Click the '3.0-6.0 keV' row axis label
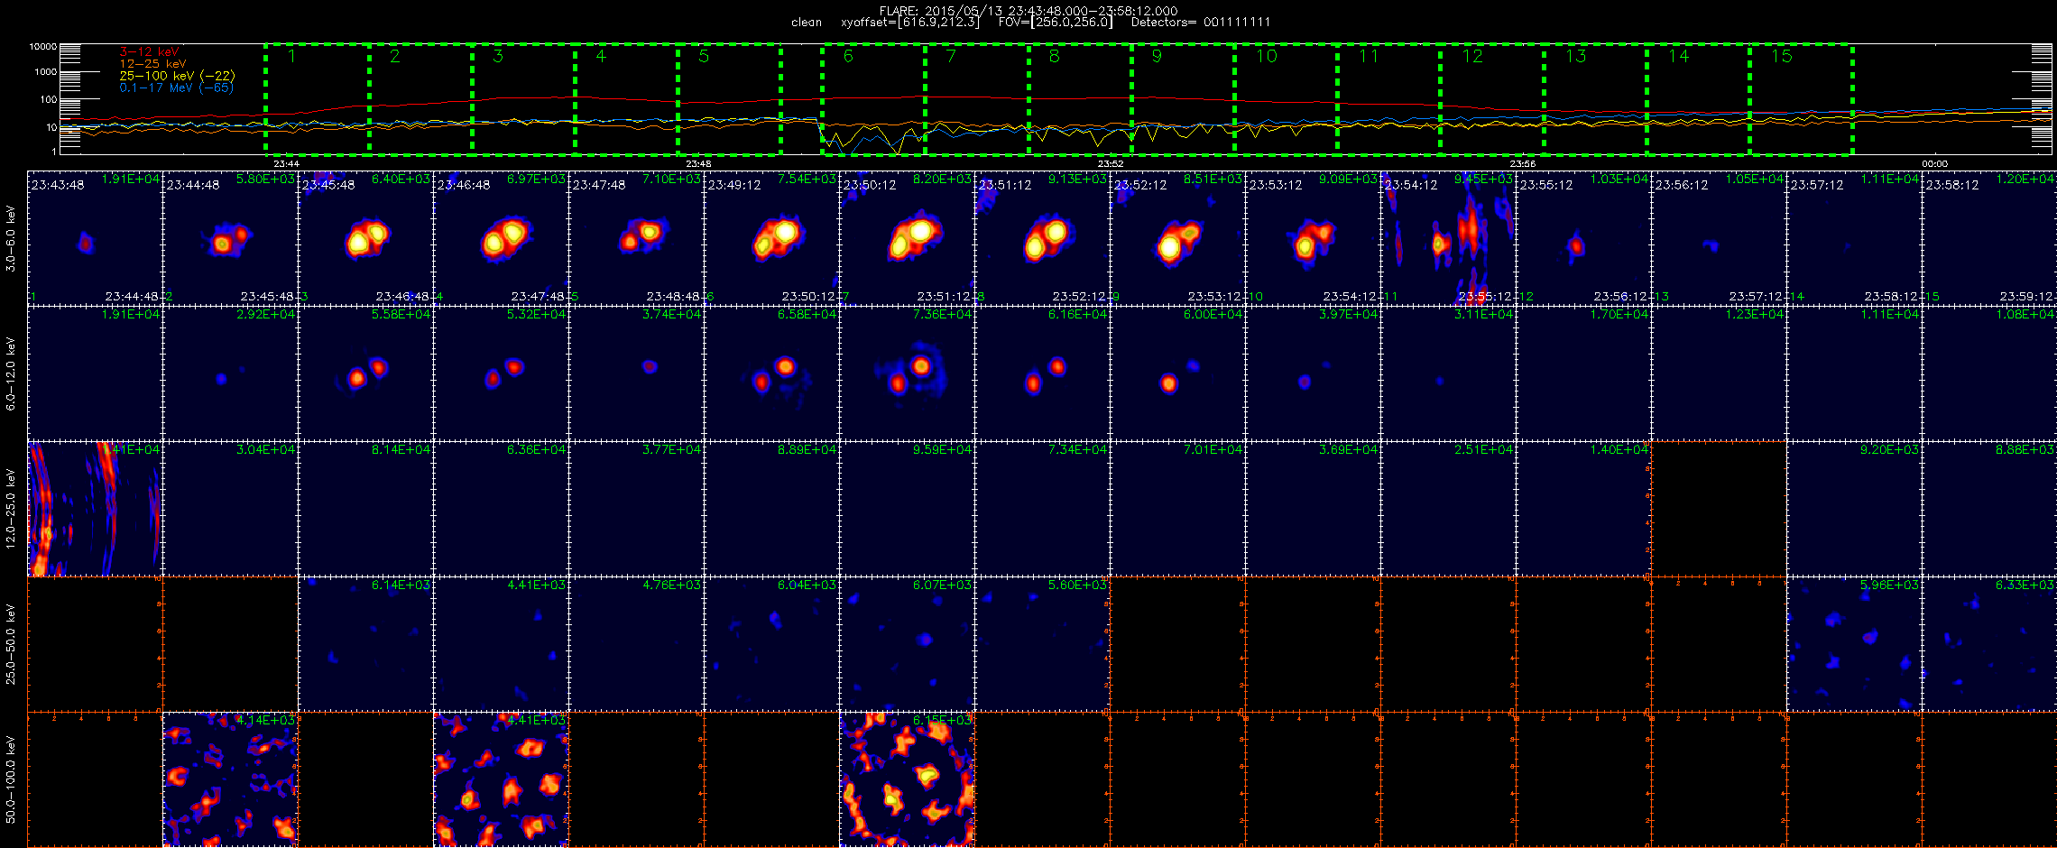Image resolution: width=2057 pixels, height=848 pixels. [x=11, y=239]
